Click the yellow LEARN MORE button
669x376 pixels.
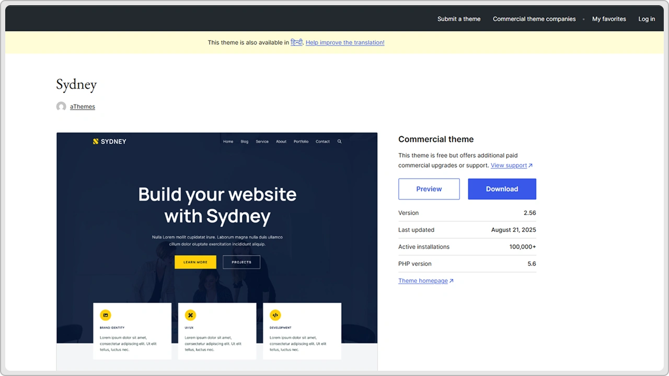pos(195,262)
